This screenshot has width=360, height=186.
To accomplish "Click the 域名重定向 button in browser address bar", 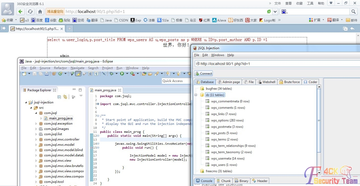I will [x=55, y=11].
